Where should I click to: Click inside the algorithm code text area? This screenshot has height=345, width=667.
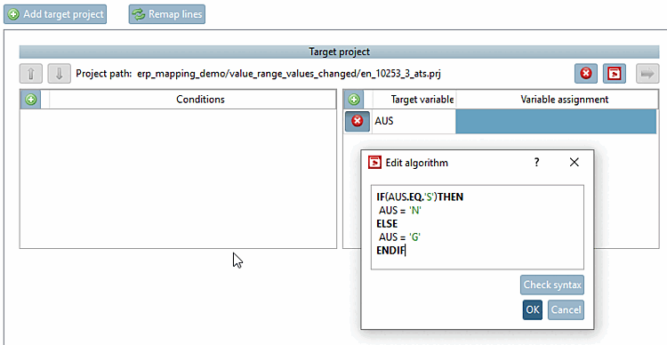pyautogui.click(x=478, y=227)
